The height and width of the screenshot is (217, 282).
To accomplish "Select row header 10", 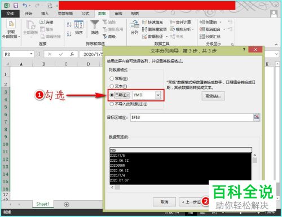I will [6, 144].
